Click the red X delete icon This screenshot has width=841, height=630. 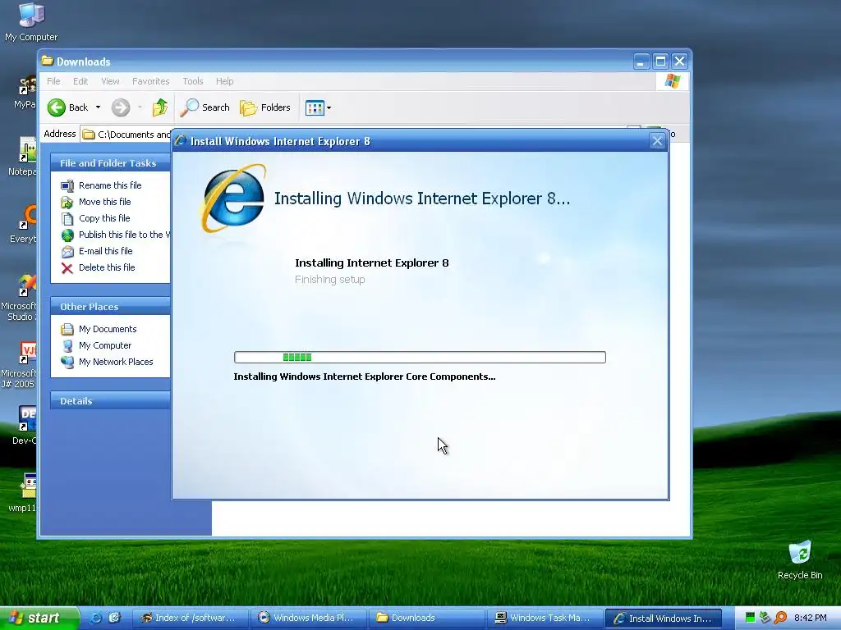pos(67,268)
